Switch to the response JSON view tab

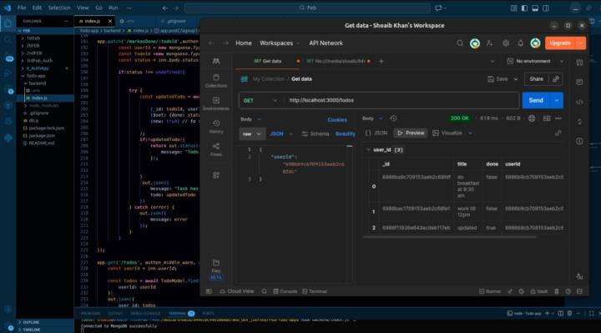pos(376,133)
